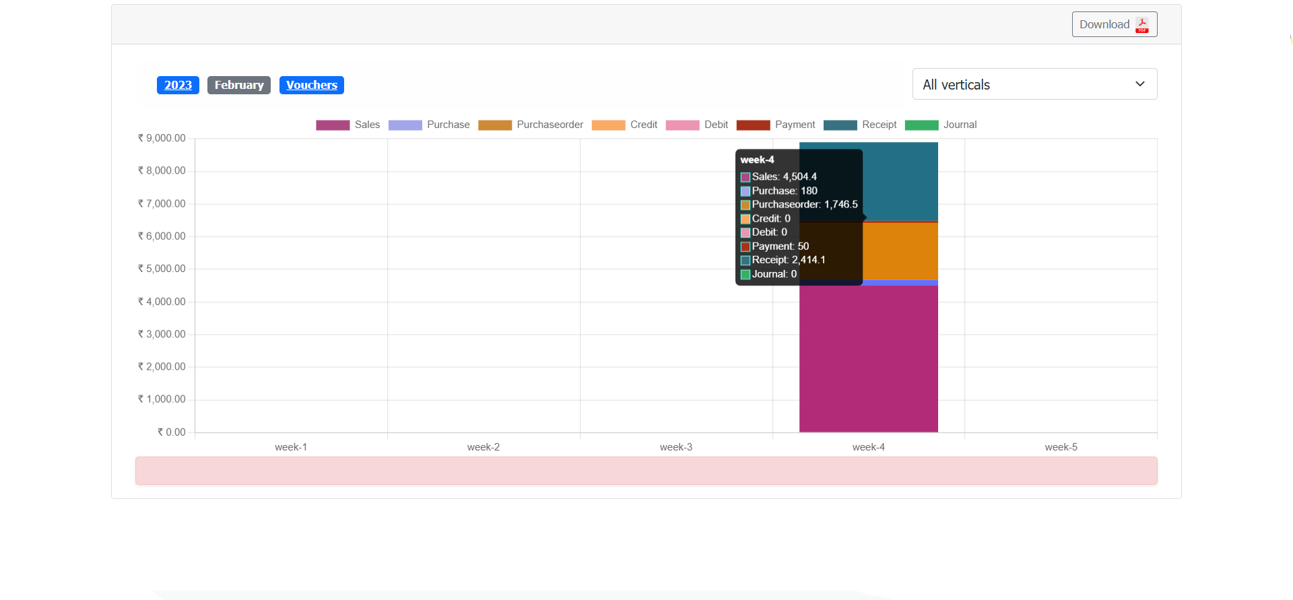Click the pink banner below the chart

[646, 471]
